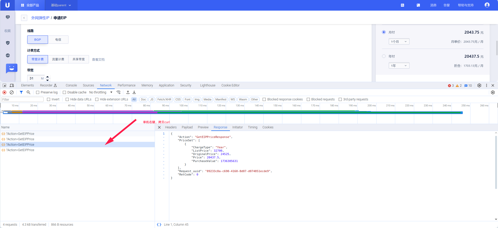Open network search magnifier icon

tap(29, 92)
